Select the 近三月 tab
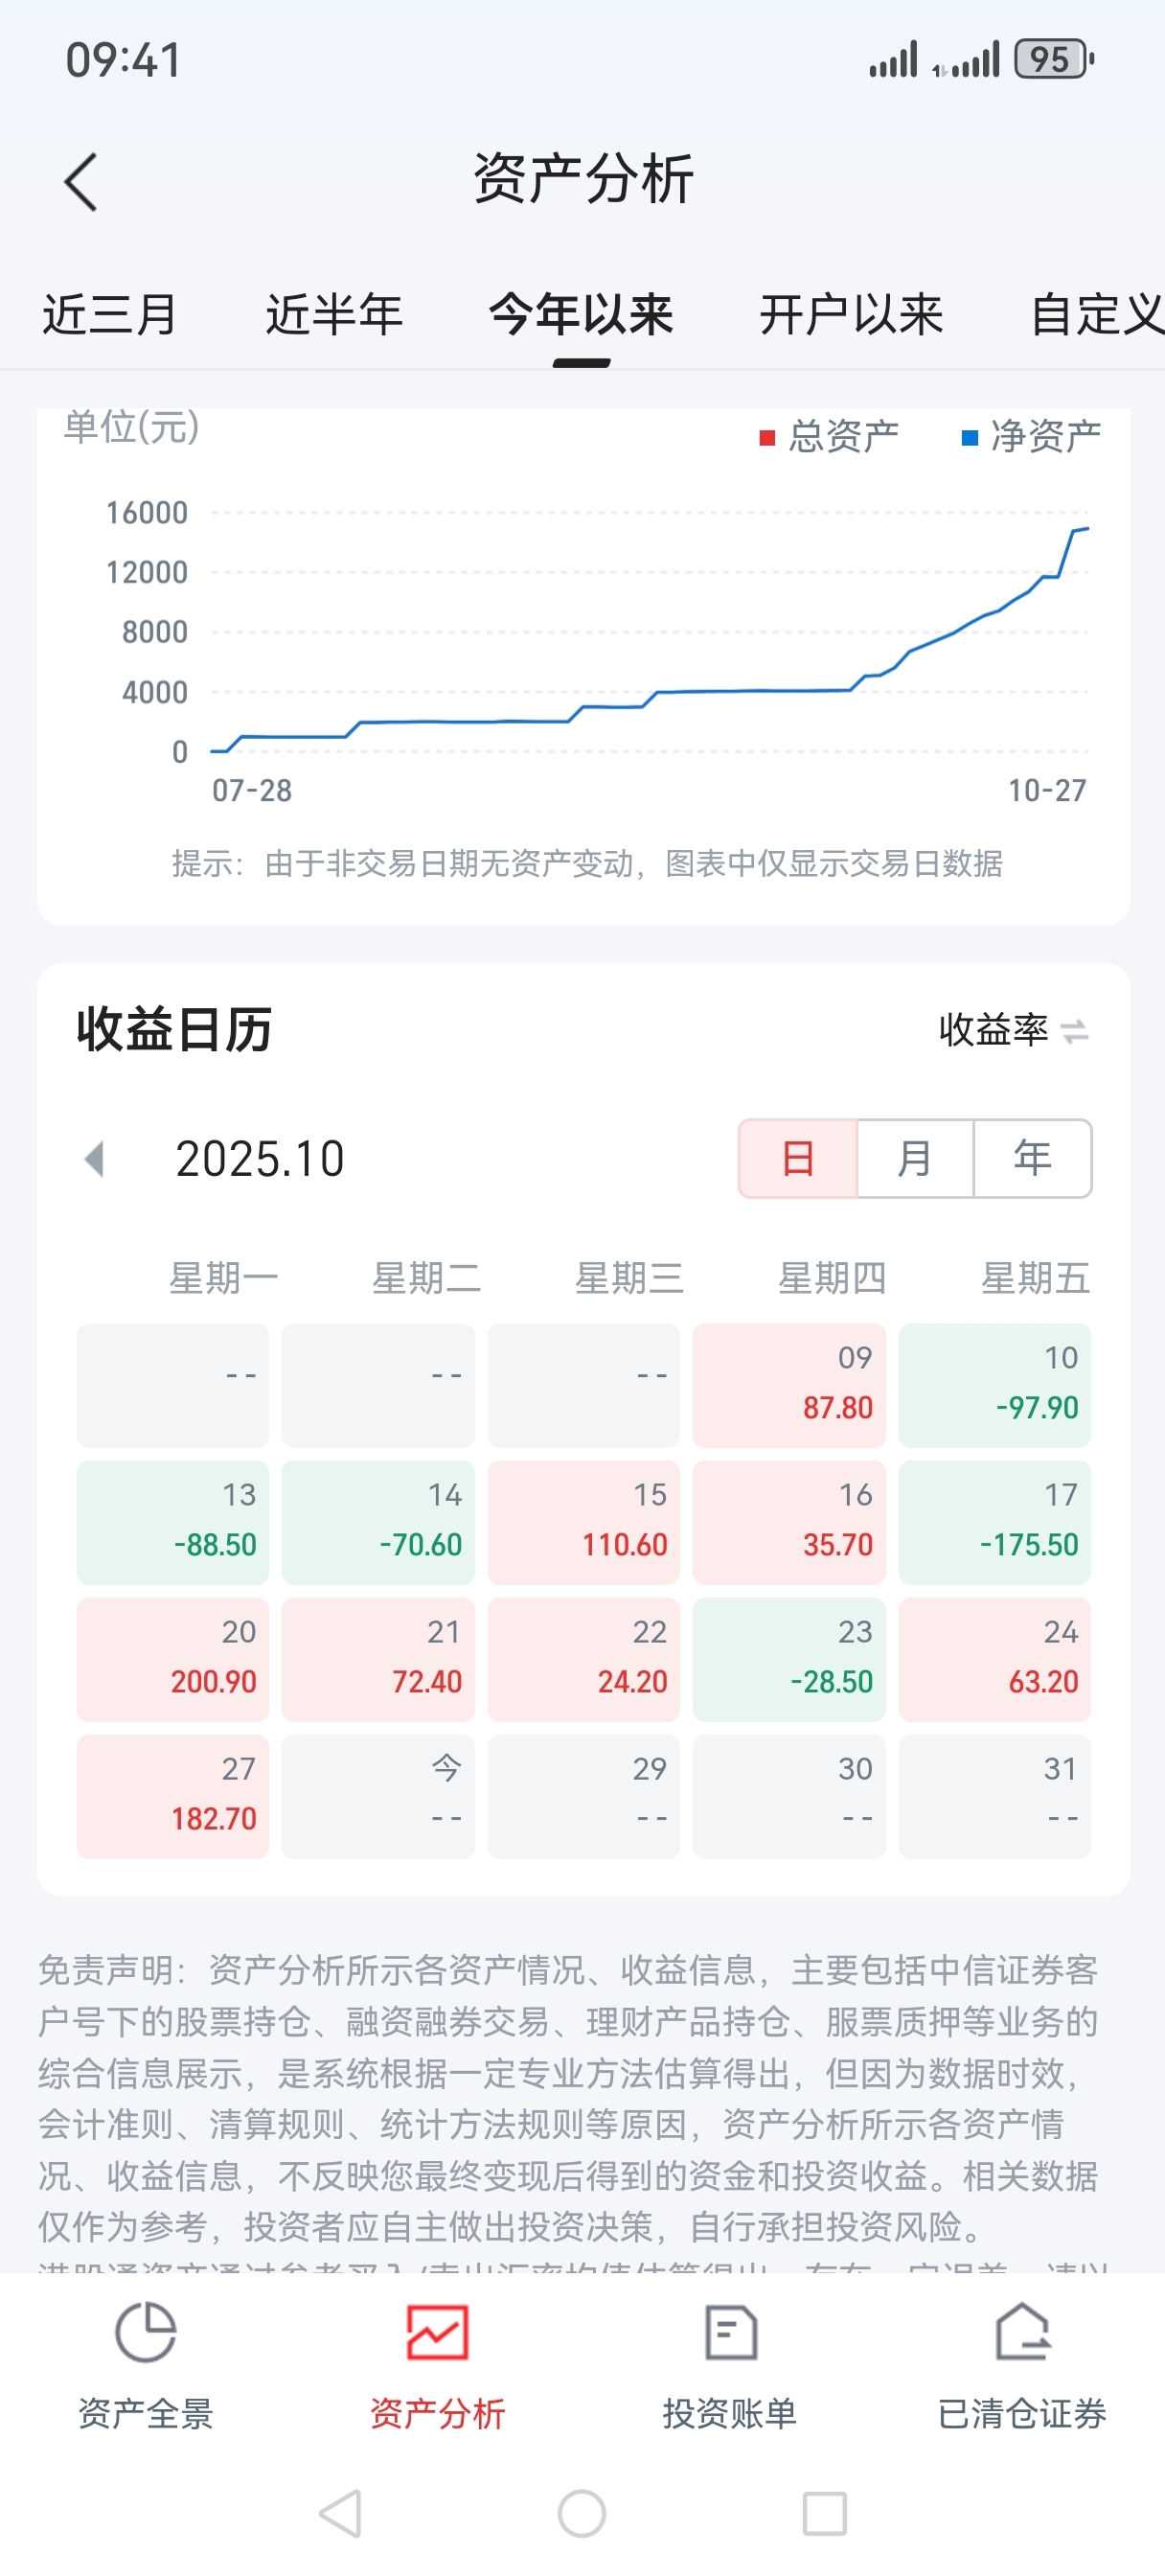 coord(110,315)
